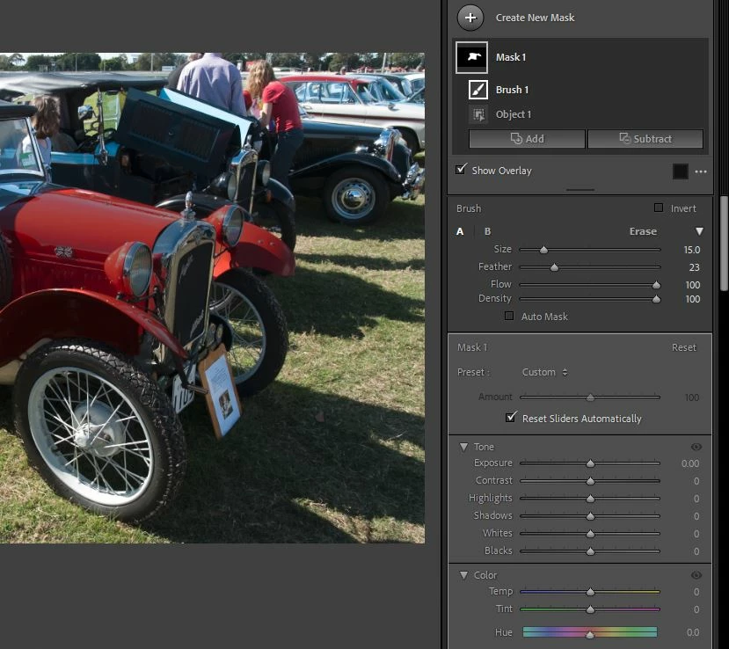Adjust the Exposure slider
Viewport: 729px width, 649px height.
[589, 463]
